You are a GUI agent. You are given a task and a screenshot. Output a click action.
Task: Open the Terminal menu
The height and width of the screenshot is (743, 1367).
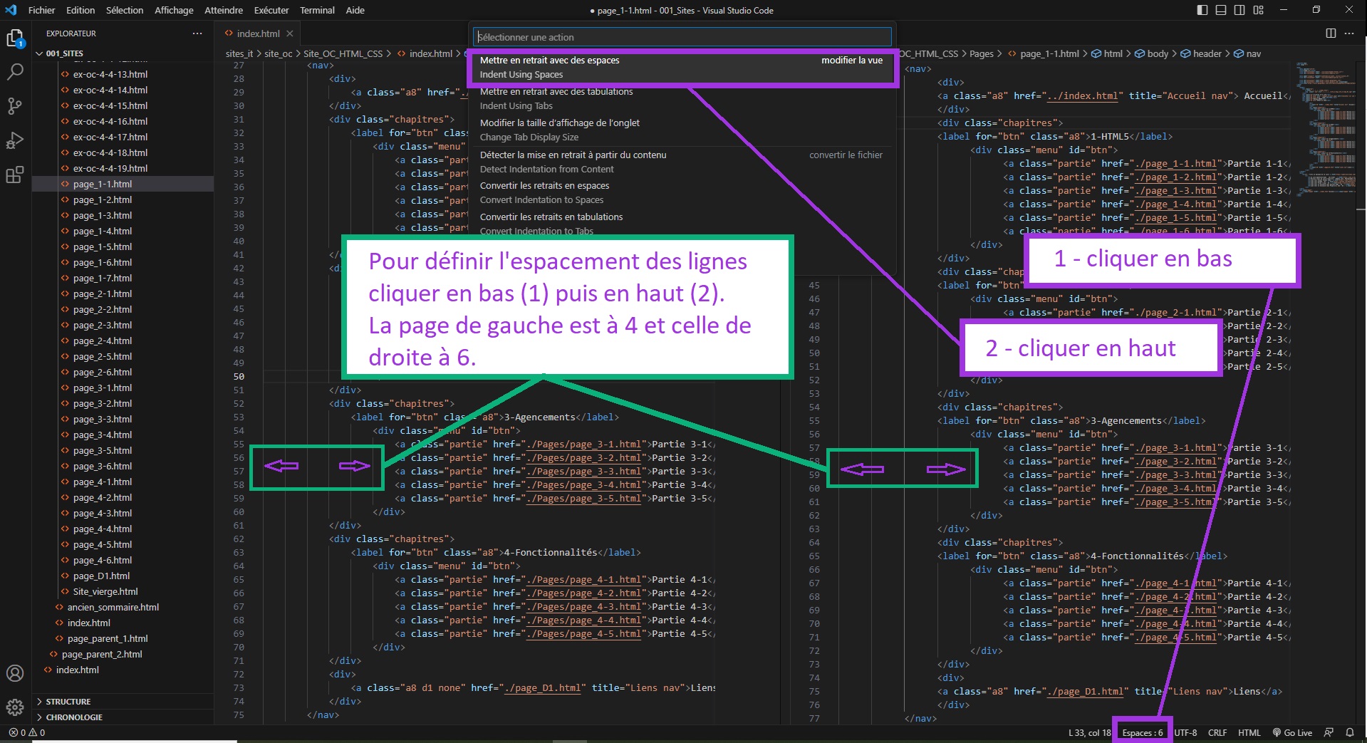tap(317, 10)
